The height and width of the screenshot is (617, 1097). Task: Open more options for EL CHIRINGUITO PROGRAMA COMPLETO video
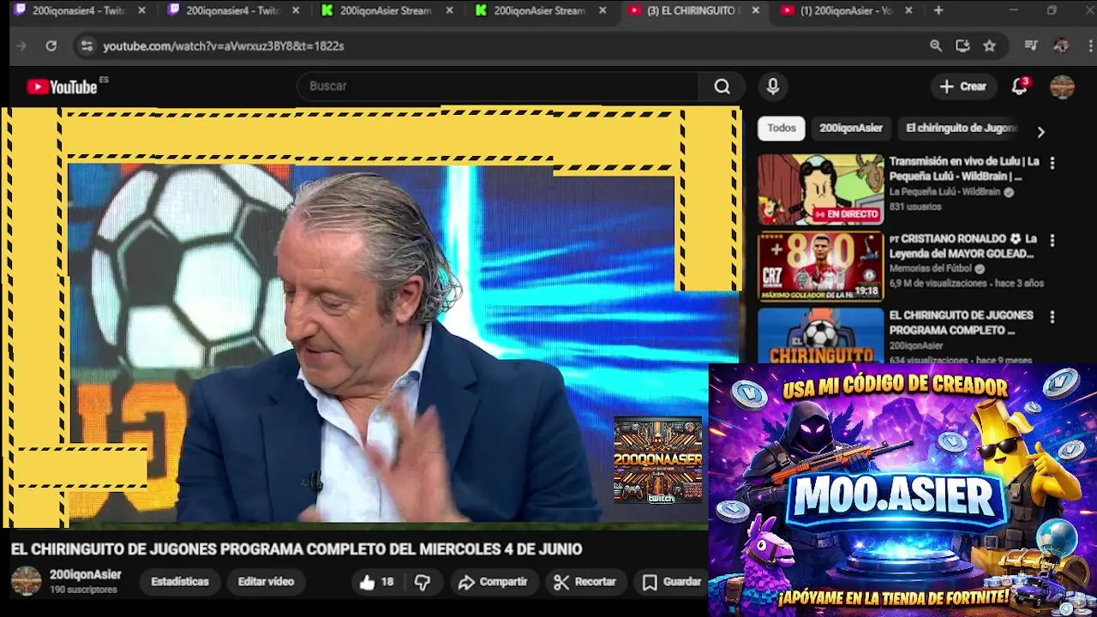pyautogui.click(x=1052, y=317)
